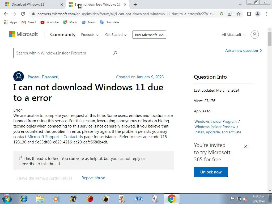Click 'I have the same question (451)'
This screenshot has width=272, height=204.
(x=44, y=178)
